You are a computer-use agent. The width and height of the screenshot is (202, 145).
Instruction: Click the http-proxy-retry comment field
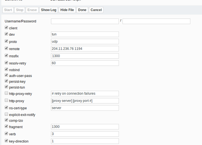pyautogui.click(x=85, y=94)
